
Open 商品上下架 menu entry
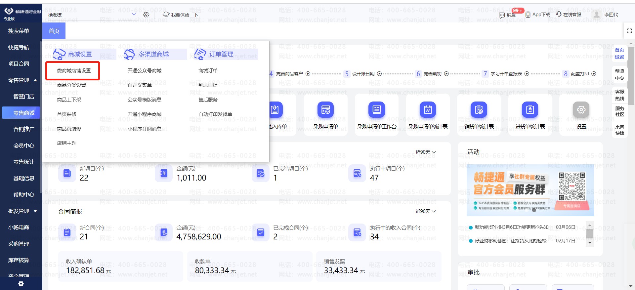(69, 100)
